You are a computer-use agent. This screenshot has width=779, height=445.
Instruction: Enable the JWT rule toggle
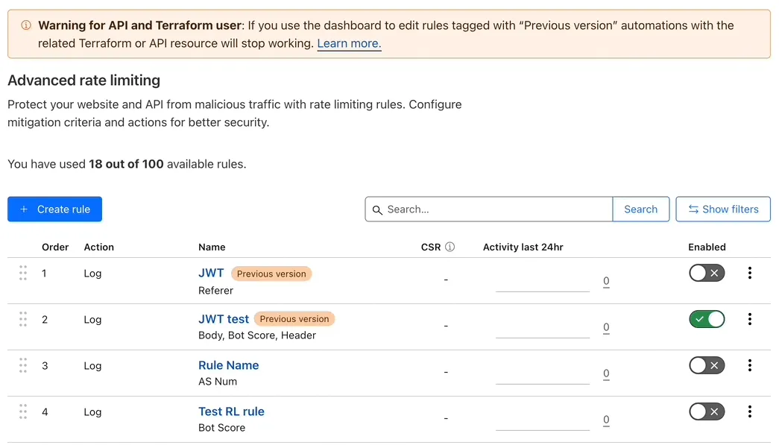[707, 274]
